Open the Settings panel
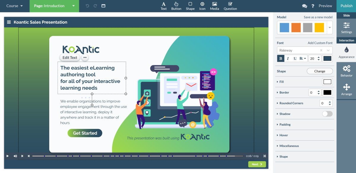 coord(346,28)
